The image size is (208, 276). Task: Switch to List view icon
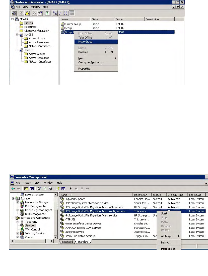pos(66,13)
